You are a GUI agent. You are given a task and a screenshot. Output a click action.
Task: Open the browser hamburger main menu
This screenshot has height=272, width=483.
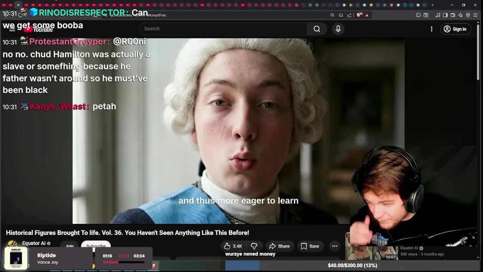[476, 15]
